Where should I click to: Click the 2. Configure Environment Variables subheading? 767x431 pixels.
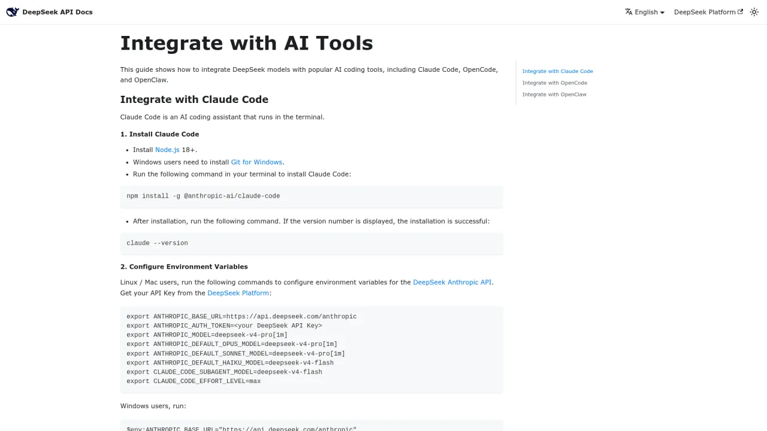[184, 267]
